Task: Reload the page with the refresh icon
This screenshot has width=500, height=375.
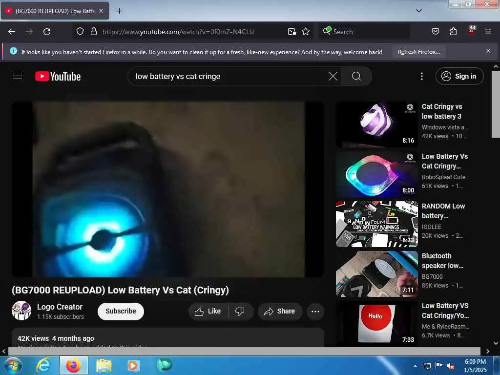Action: 47,32
